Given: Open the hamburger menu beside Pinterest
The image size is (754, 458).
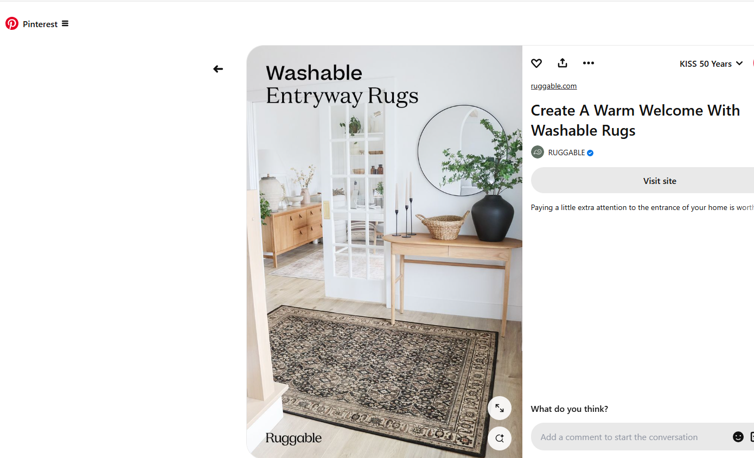Looking at the screenshot, I should point(65,23).
